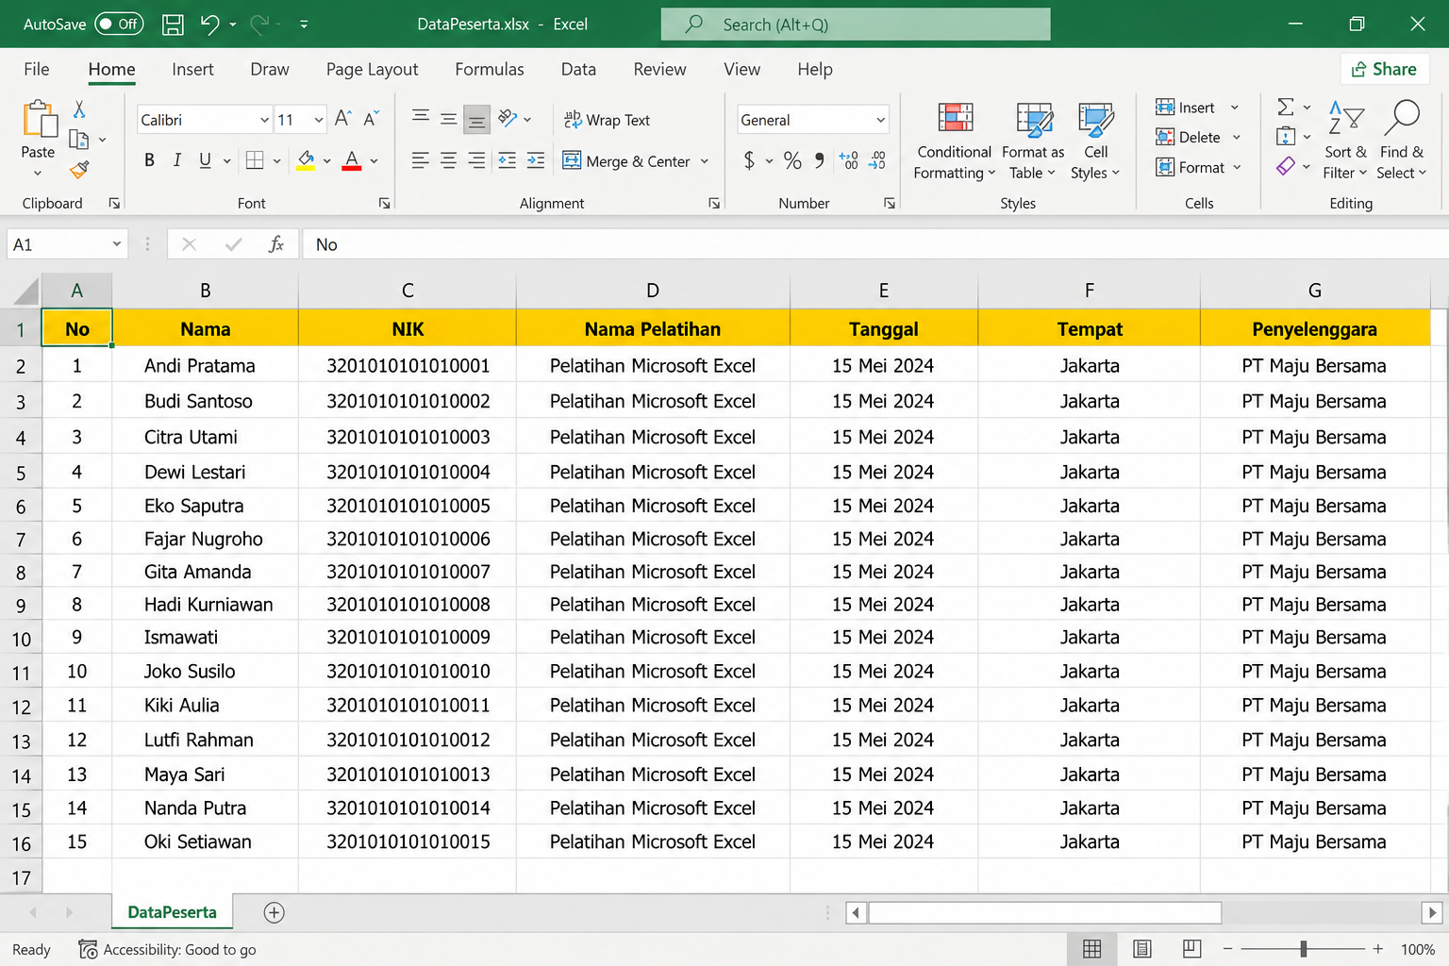This screenshot has width=1449, height=966.
Task: Apply red font color
Action: click(x=352, y=160)
